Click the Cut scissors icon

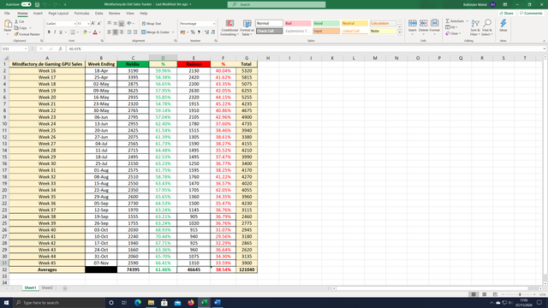click(16, 21)
